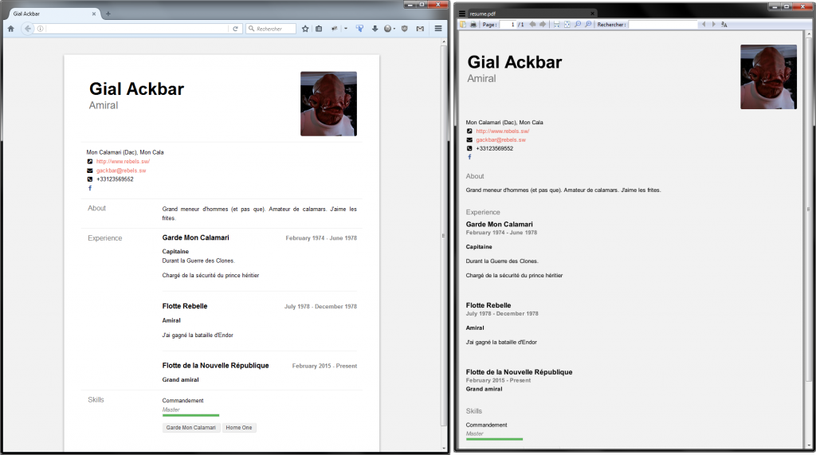Viewport: 816px width, 455px height.
Task: Click the Ackbar profile photo in the PDF
Action: coord(769,76)
